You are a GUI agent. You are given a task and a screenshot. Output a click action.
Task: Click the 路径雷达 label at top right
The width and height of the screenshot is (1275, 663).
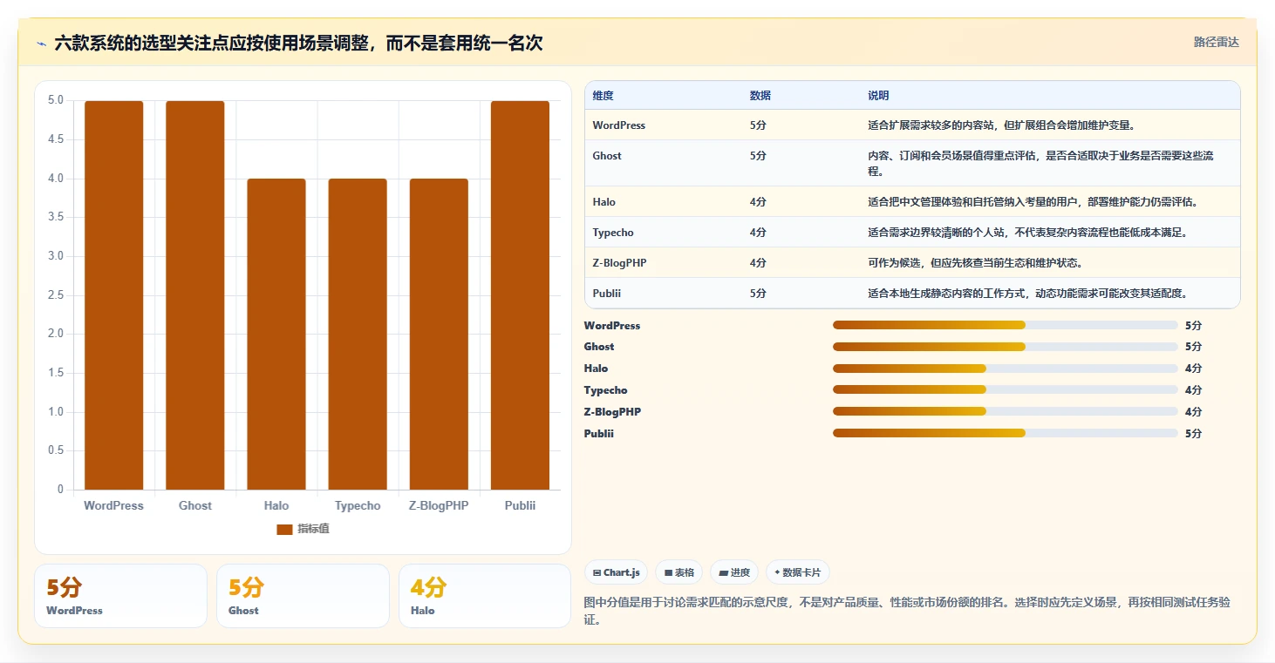point(1216,42)
